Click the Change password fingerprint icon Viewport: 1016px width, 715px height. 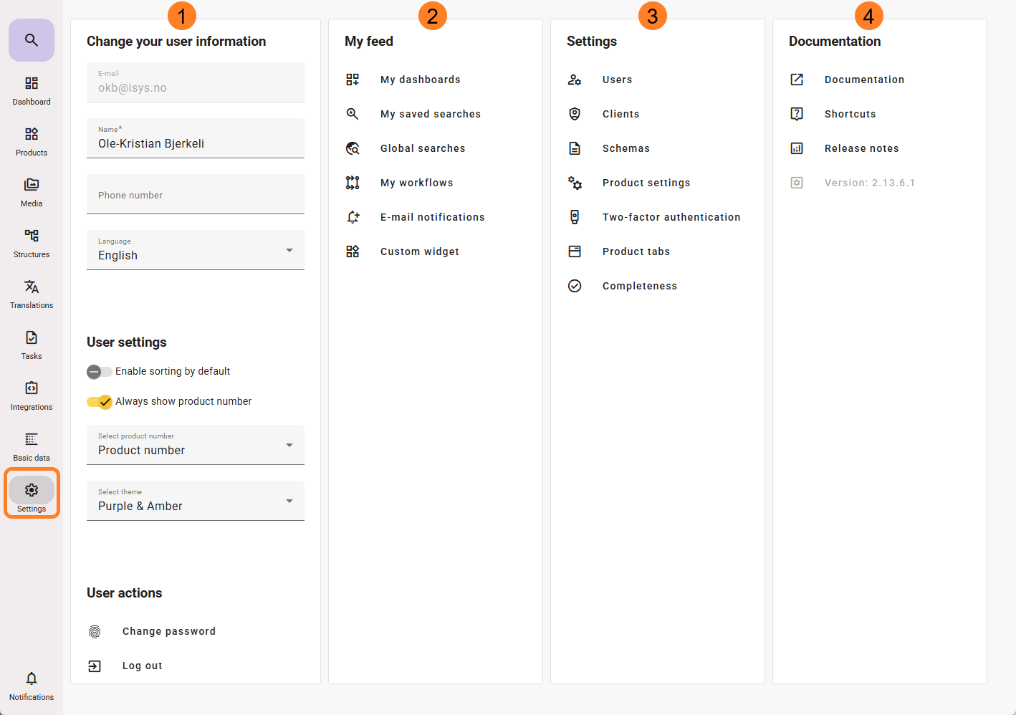pyautogui.click(x=95, y=631)
